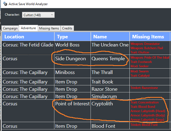The height and width of the screenshot is (131, 171).
Task: Click the Active Save World Analyzer app icon
Action: click(5, 4)
